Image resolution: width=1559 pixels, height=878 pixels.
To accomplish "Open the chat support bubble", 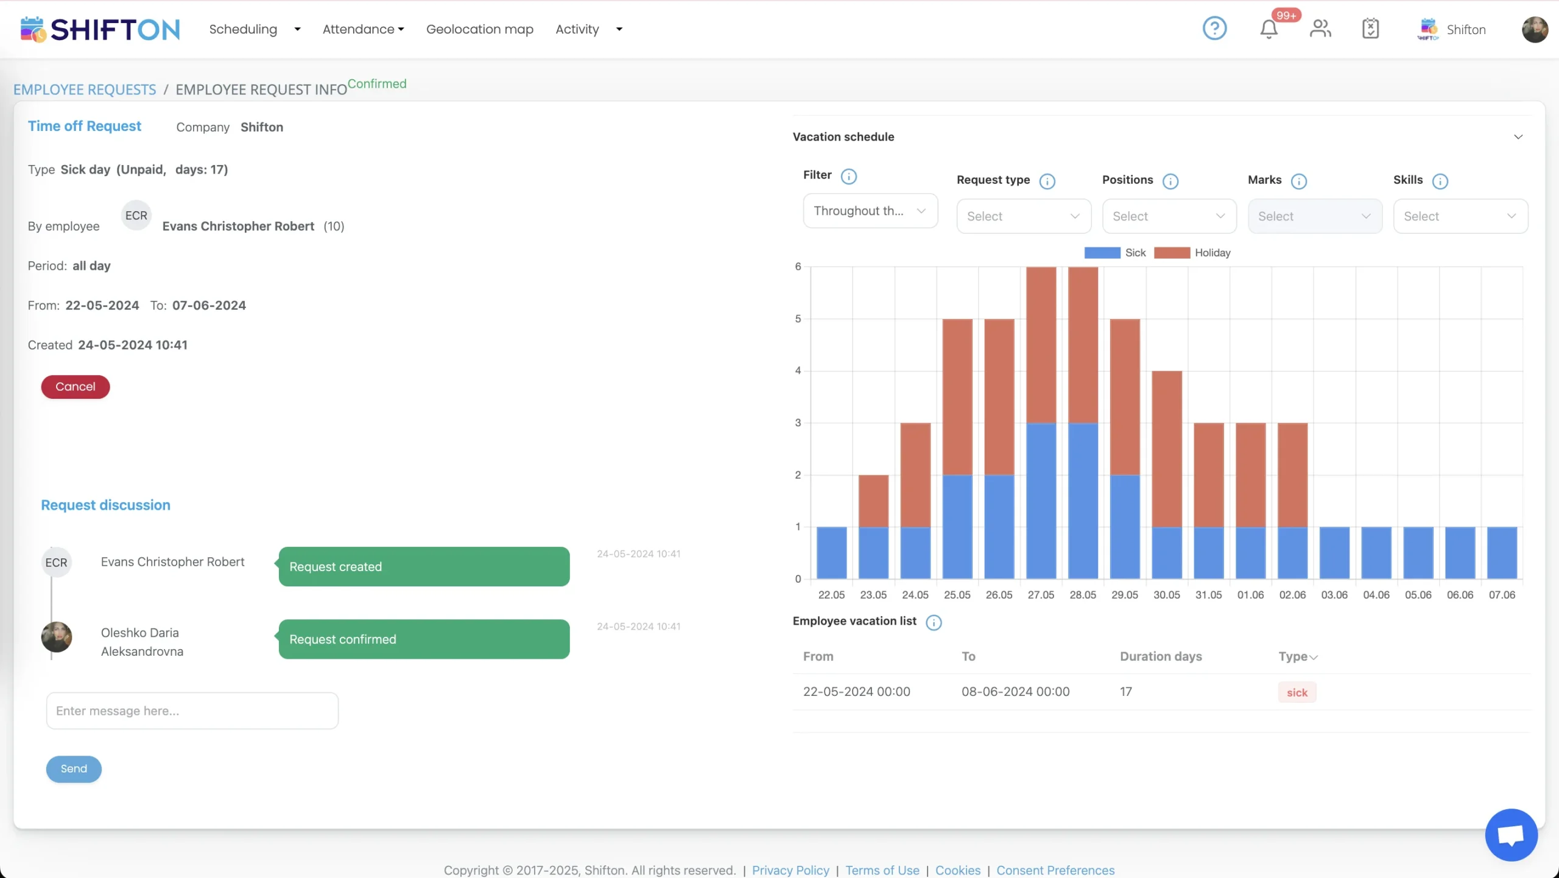I will tap(1511, 834).
